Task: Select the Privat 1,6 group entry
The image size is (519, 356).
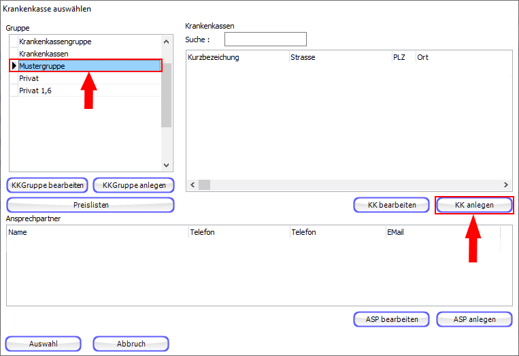Action: [35, 91]
